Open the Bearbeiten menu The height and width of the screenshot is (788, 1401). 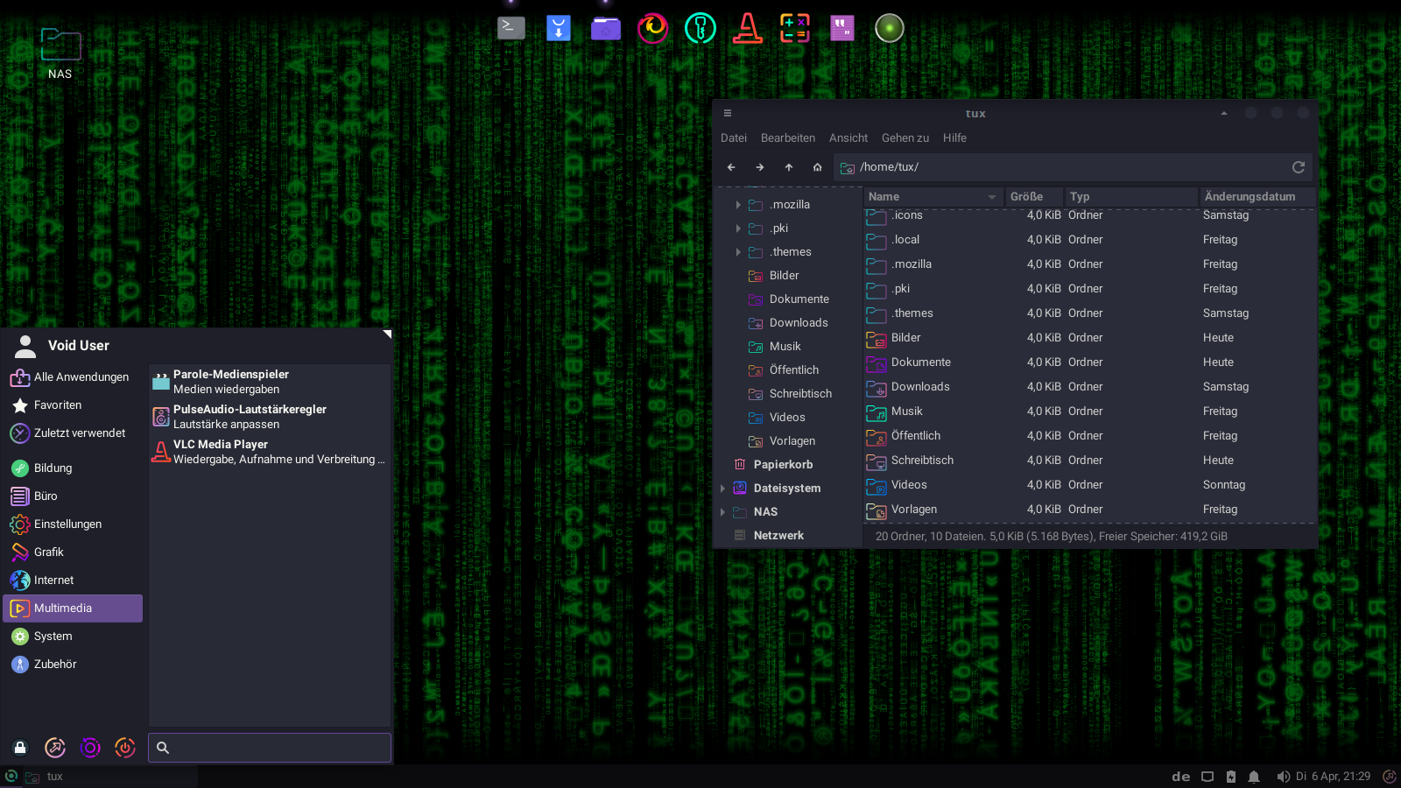[788, 138]
